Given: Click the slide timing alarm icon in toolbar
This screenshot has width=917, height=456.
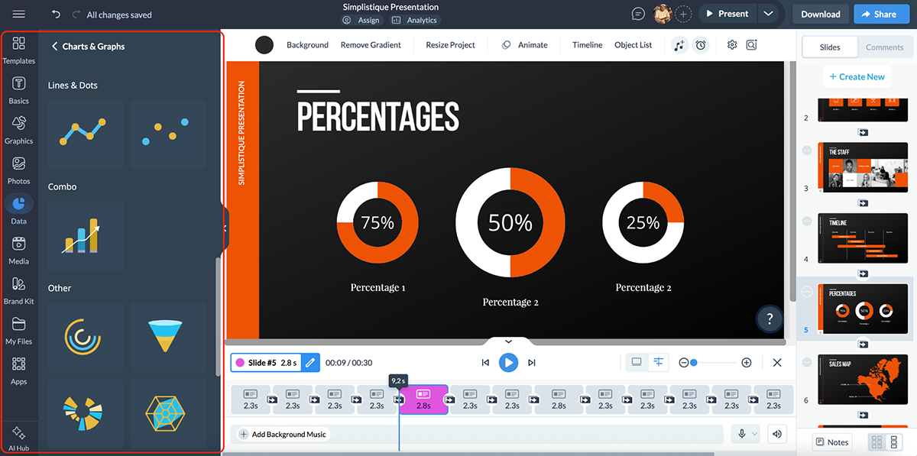Looking at the screenshot, I should [x=701, y=45].
